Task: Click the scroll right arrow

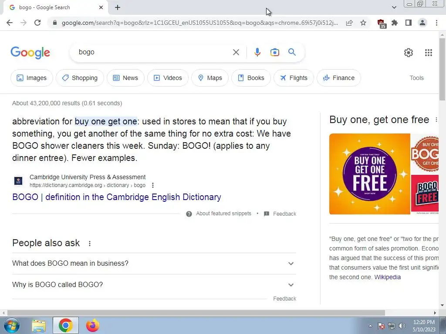Action: pyautogui.click(x=435, y=313)
